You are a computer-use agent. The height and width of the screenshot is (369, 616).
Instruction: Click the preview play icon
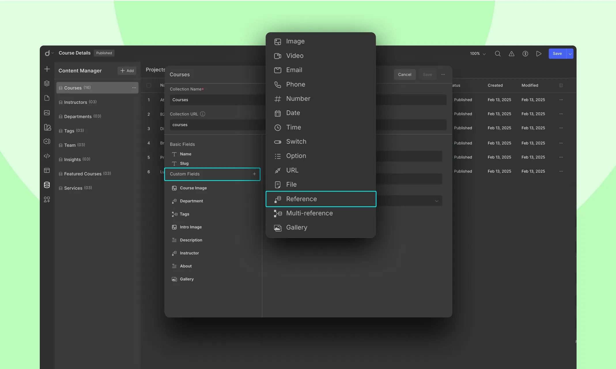[539, 54]
